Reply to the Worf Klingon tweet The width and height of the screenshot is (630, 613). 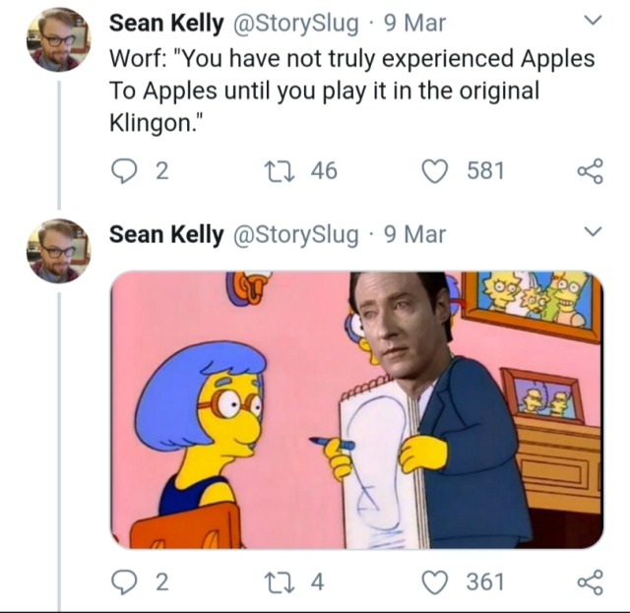(123, 170)
